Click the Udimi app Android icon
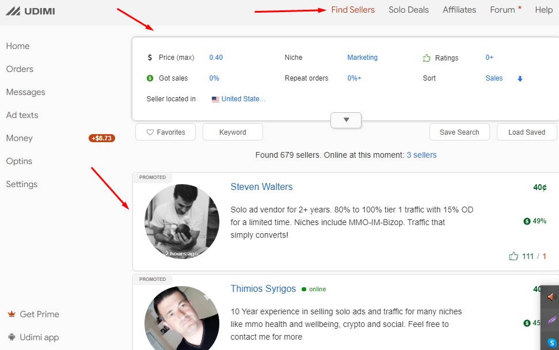The image size is (559, 350). [x=12, y=337]
